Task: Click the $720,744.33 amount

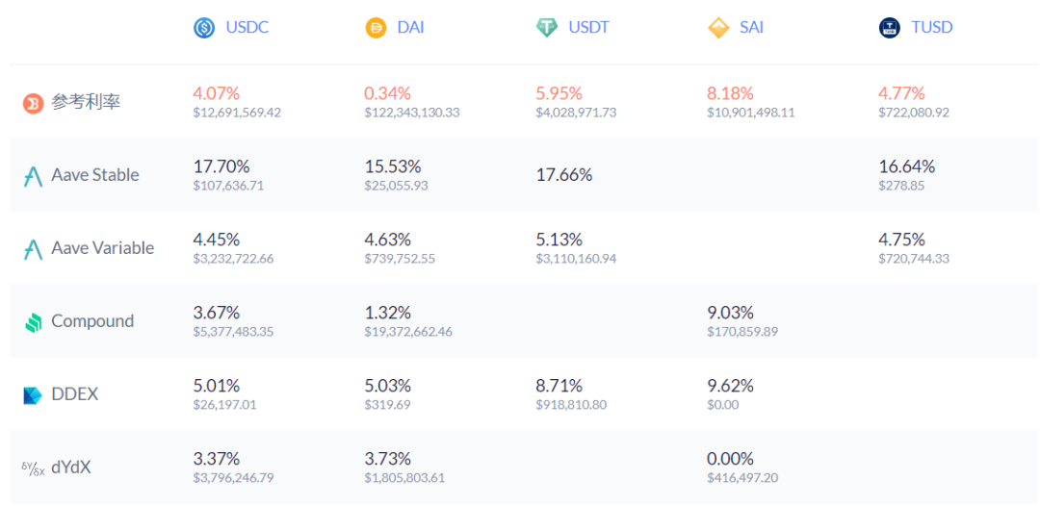Action: tap(914, 259)
